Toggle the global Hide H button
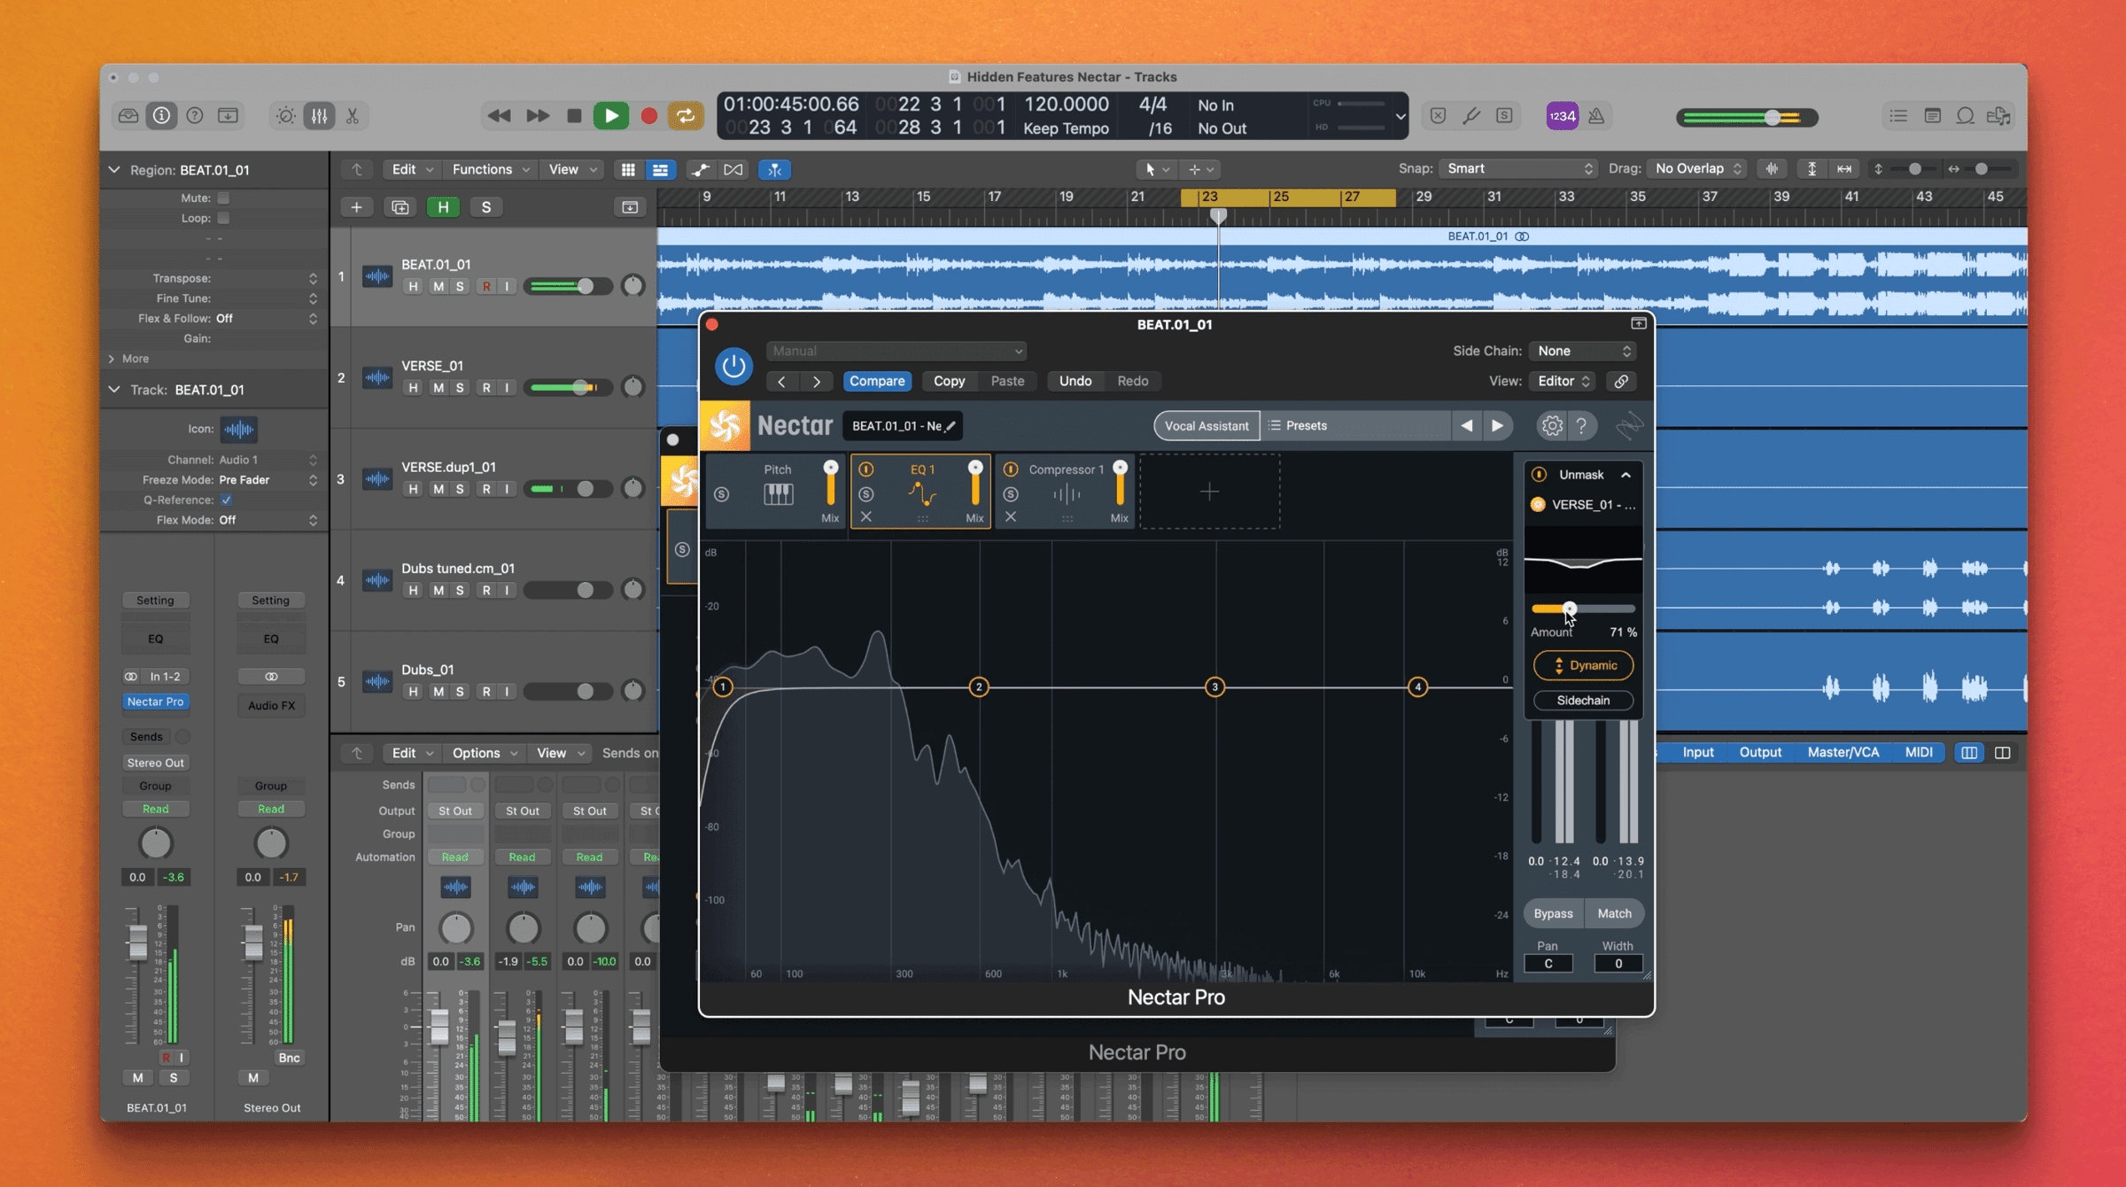 443,207
